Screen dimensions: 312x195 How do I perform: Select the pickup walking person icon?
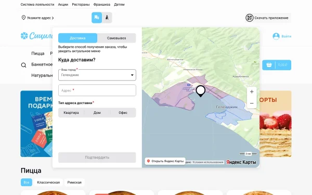click(x=107, y=18)
